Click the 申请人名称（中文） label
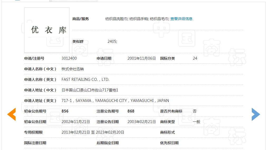The image size is (266, 150). [40, 69]
